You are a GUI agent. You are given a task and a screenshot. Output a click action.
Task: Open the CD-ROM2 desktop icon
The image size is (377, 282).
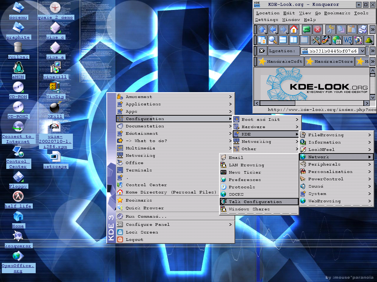click(18, 110)
